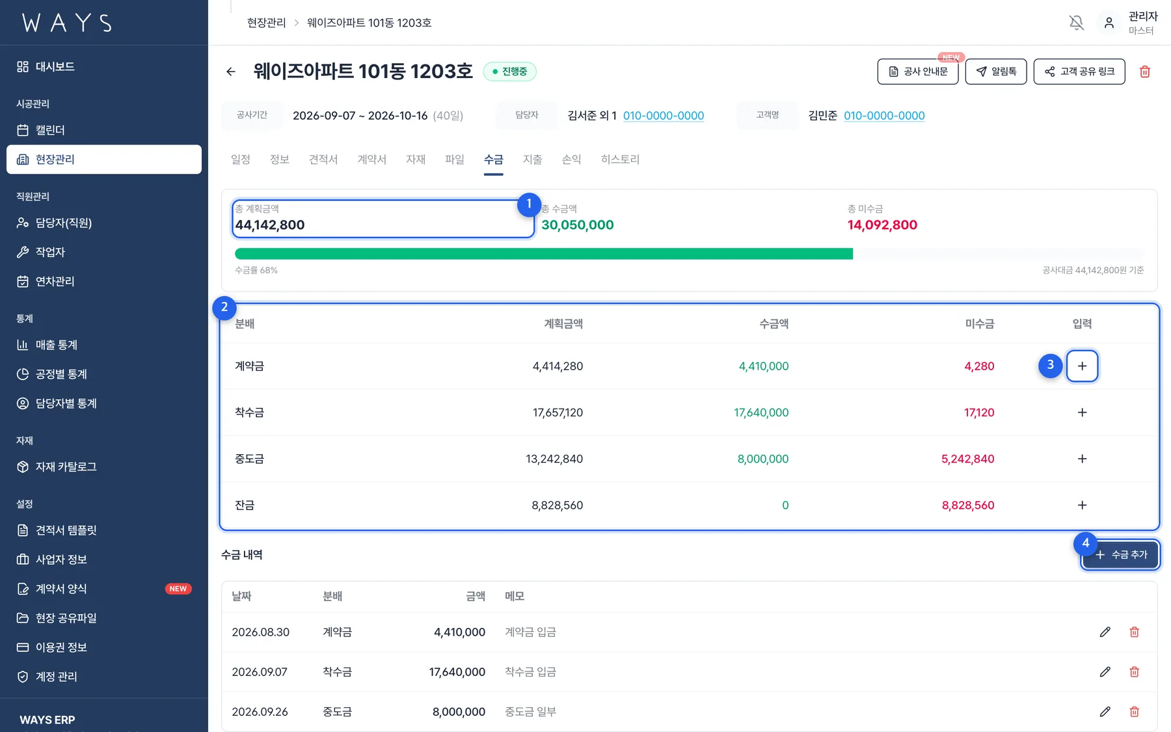1171x732 pixels.
Task: Edit the 2026.09.07 착수금 payment entry
Action: (1105, 671)
